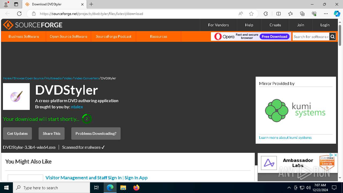Open tab actions menu
This screenshot has height=193, width=343.
point(16,4)
